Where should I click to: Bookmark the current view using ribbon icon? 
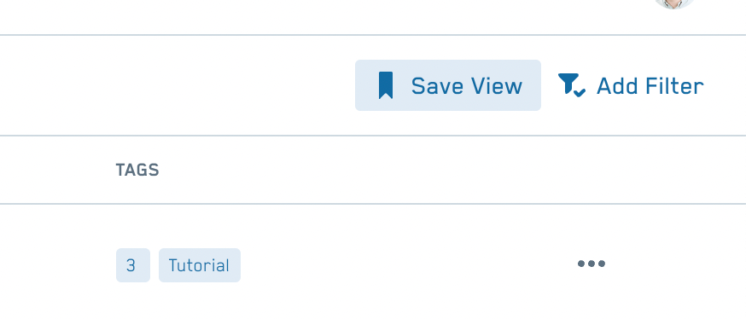[x=386, y=85]
